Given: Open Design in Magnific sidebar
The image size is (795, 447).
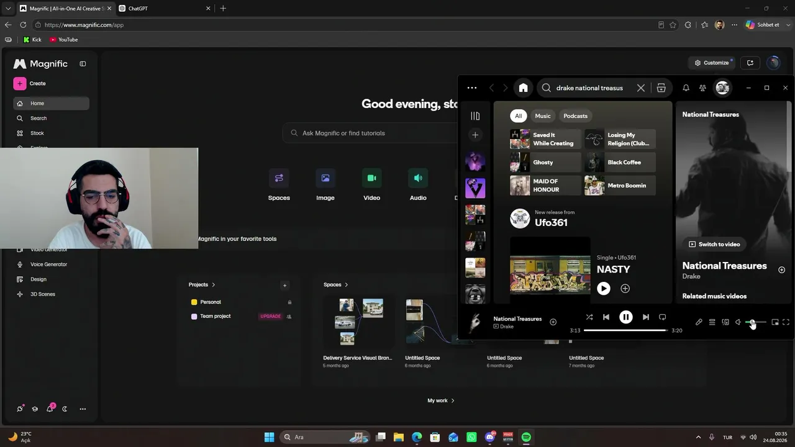Looking at the screenshot, I should [51, 279].
